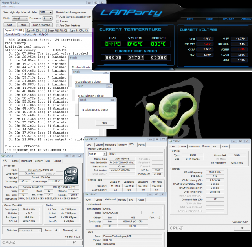Minimize the CPU-Z Mainboard window
252x247 pixels.
(x=150, y=194)
